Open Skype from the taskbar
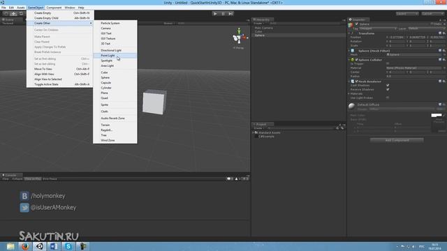This screenshot has height=251, width=447. (x=68, y=246)
